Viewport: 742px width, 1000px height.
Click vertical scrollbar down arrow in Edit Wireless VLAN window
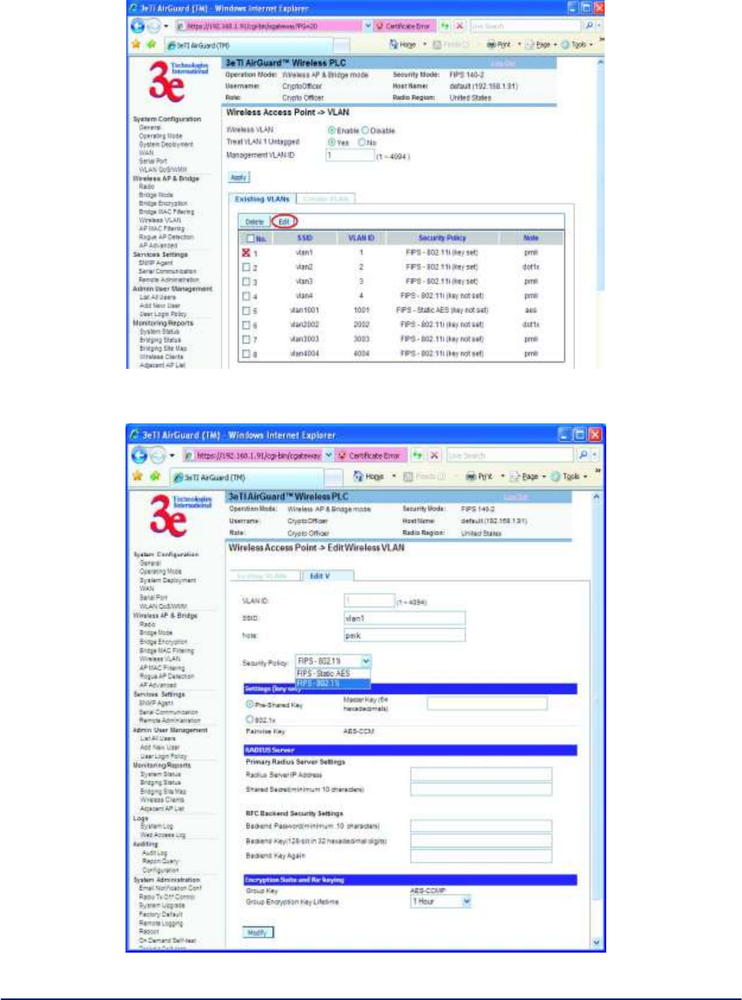(x=596, y=942)
